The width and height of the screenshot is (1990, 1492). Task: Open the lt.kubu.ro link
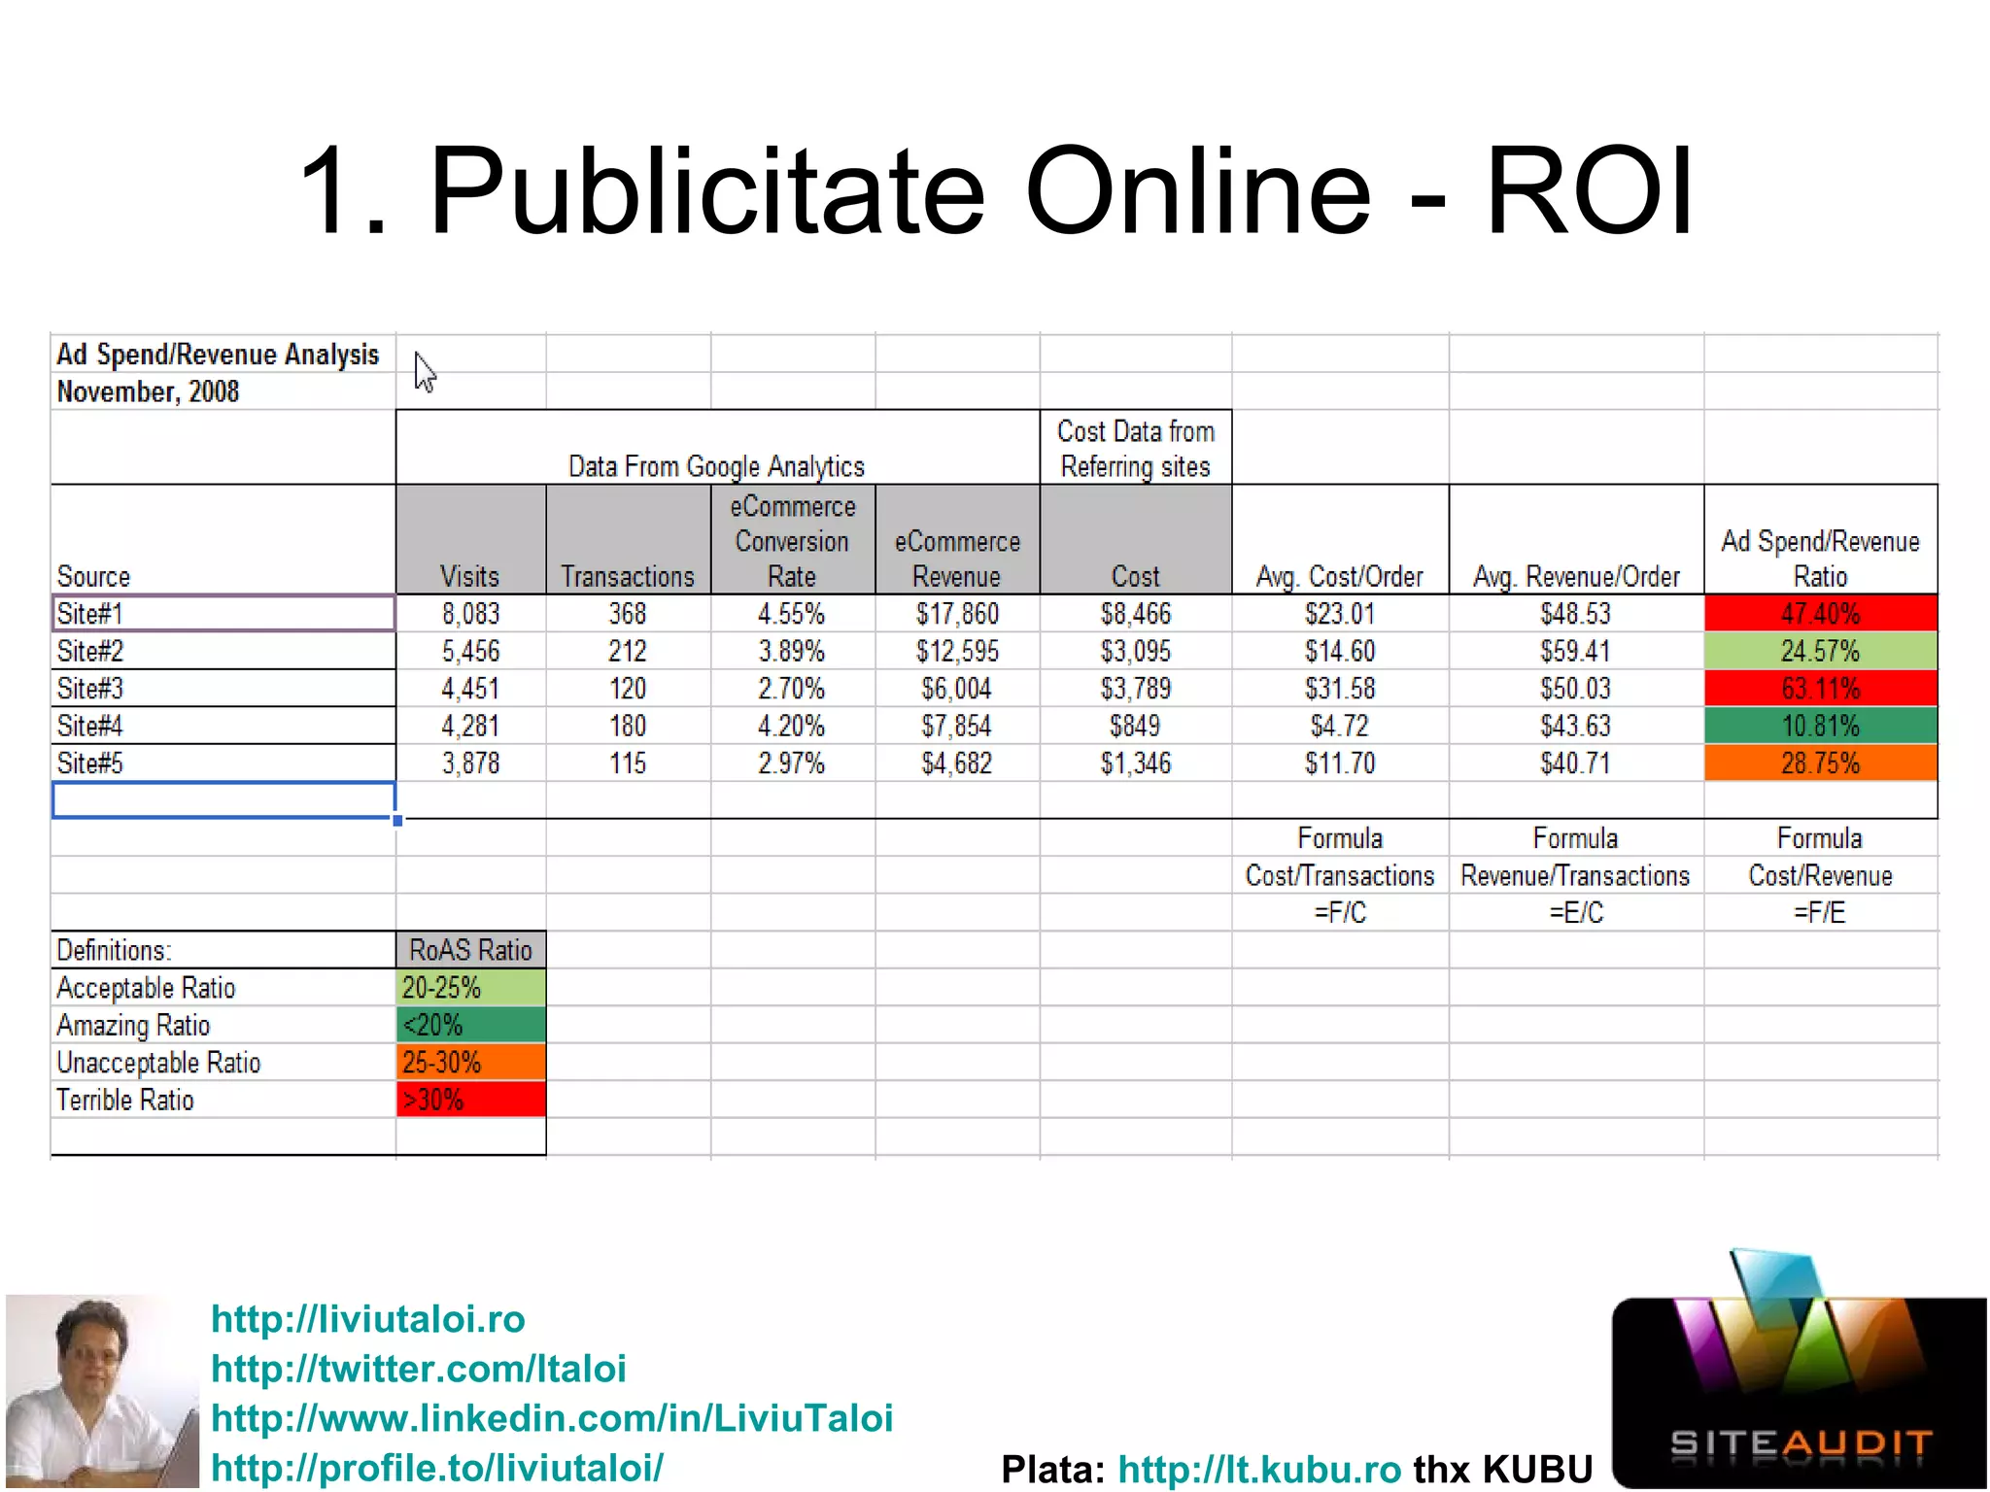pos(1259,1469)
